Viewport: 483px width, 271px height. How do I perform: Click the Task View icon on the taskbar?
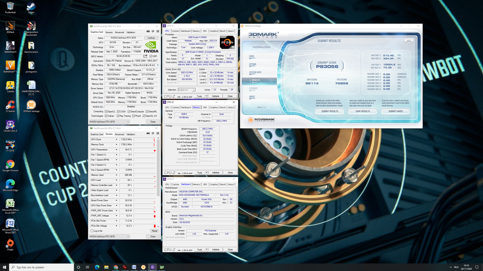coord(88,267)
